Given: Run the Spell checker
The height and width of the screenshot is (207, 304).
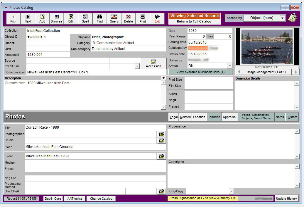Looking at the screenshot, I should coord(85,19).
